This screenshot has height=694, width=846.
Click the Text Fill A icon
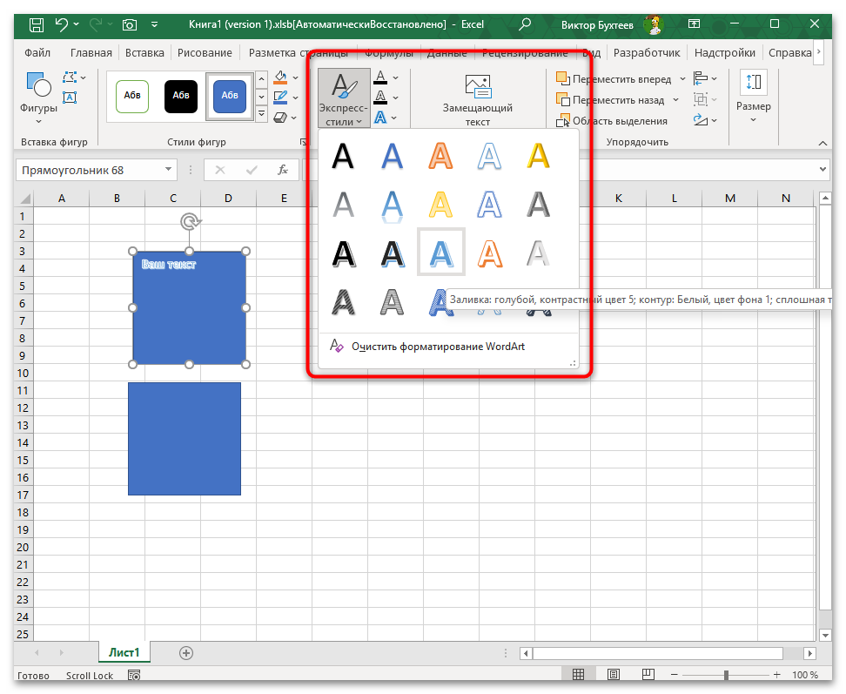(x=381, y=77)
